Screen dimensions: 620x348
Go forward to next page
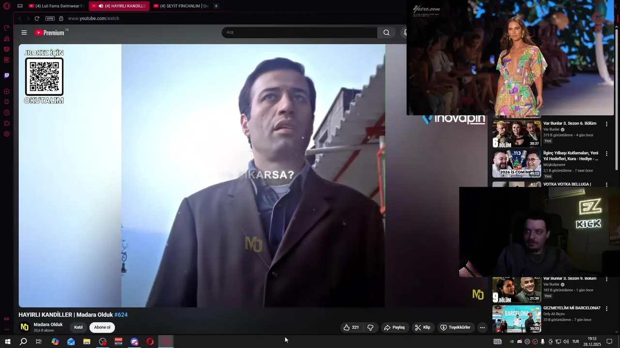[x=28, y=18]
